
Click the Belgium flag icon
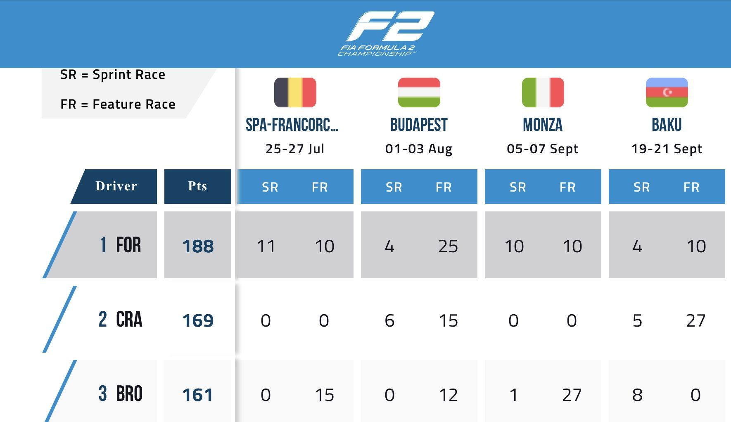(x=295, y=92)
